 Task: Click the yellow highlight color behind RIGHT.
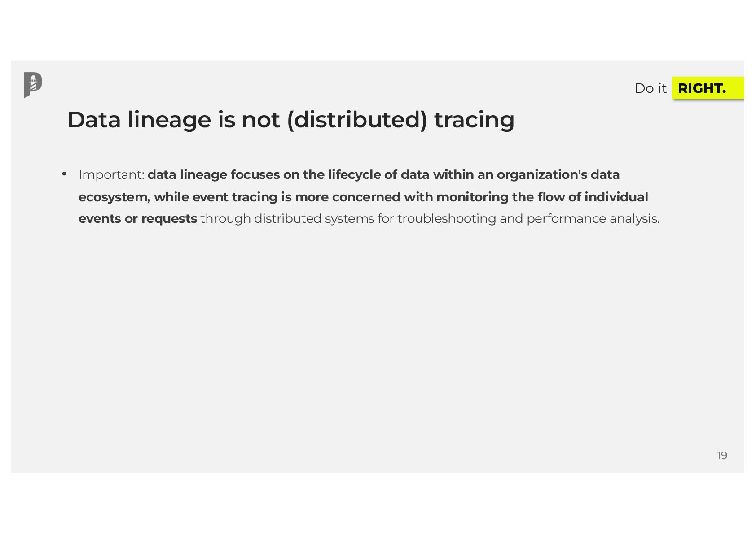tap(735, 88)
